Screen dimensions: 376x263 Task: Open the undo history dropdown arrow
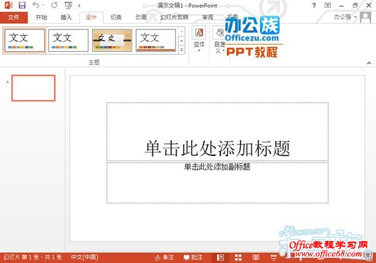coord(43,5)
